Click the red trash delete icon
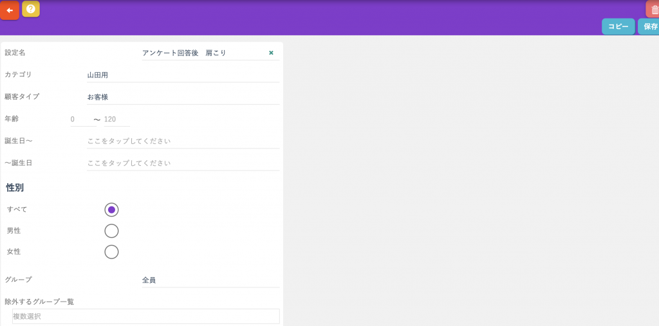This screenshot has height=326, width=659. 653,9
